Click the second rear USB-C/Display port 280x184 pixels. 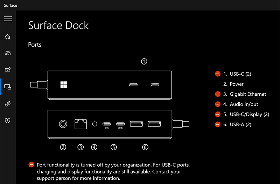(x=120, y=124)
